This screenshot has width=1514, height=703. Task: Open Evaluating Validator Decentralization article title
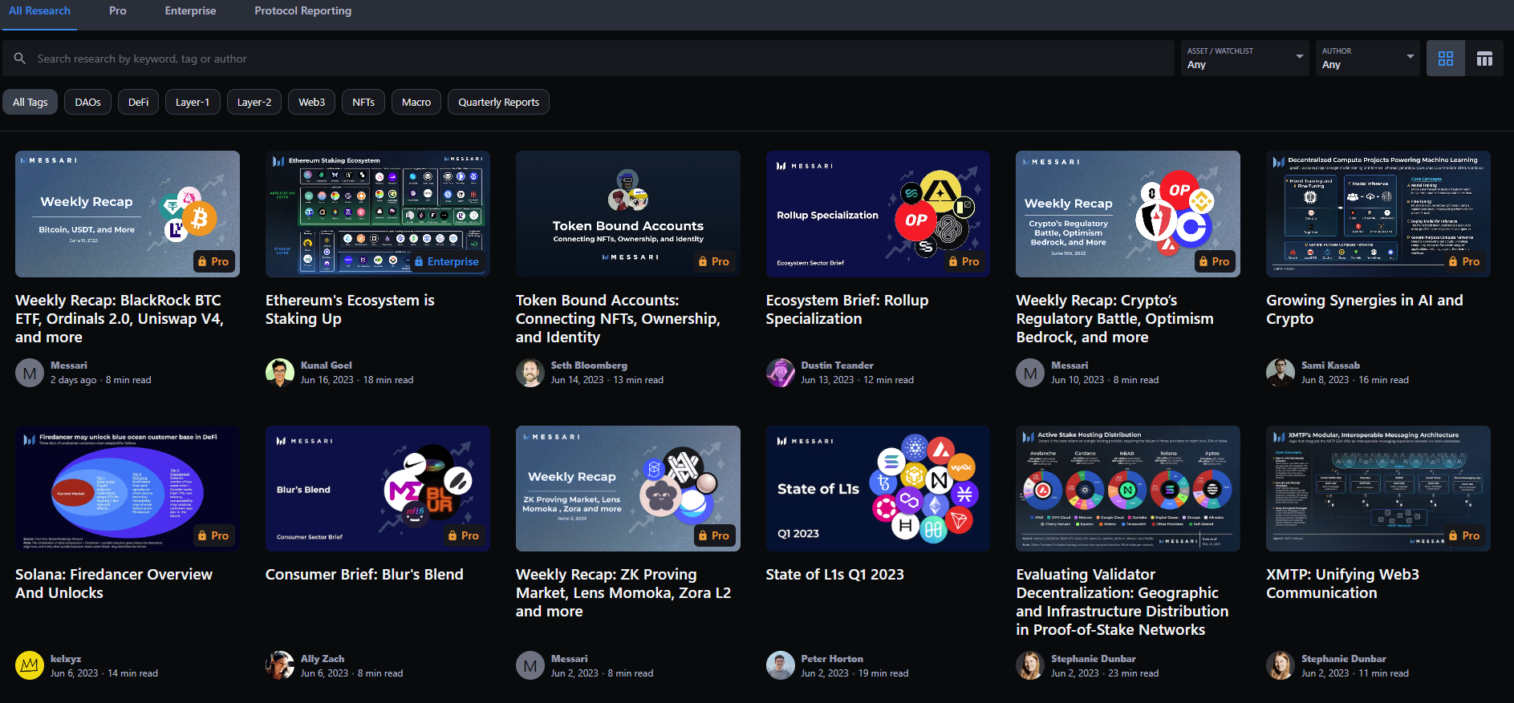(1122, 602)
